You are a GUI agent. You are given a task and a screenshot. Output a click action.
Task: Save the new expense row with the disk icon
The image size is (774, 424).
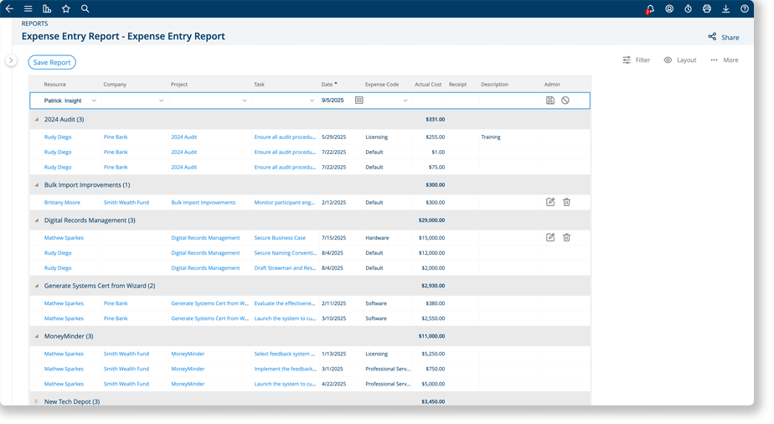pos(550,101)
